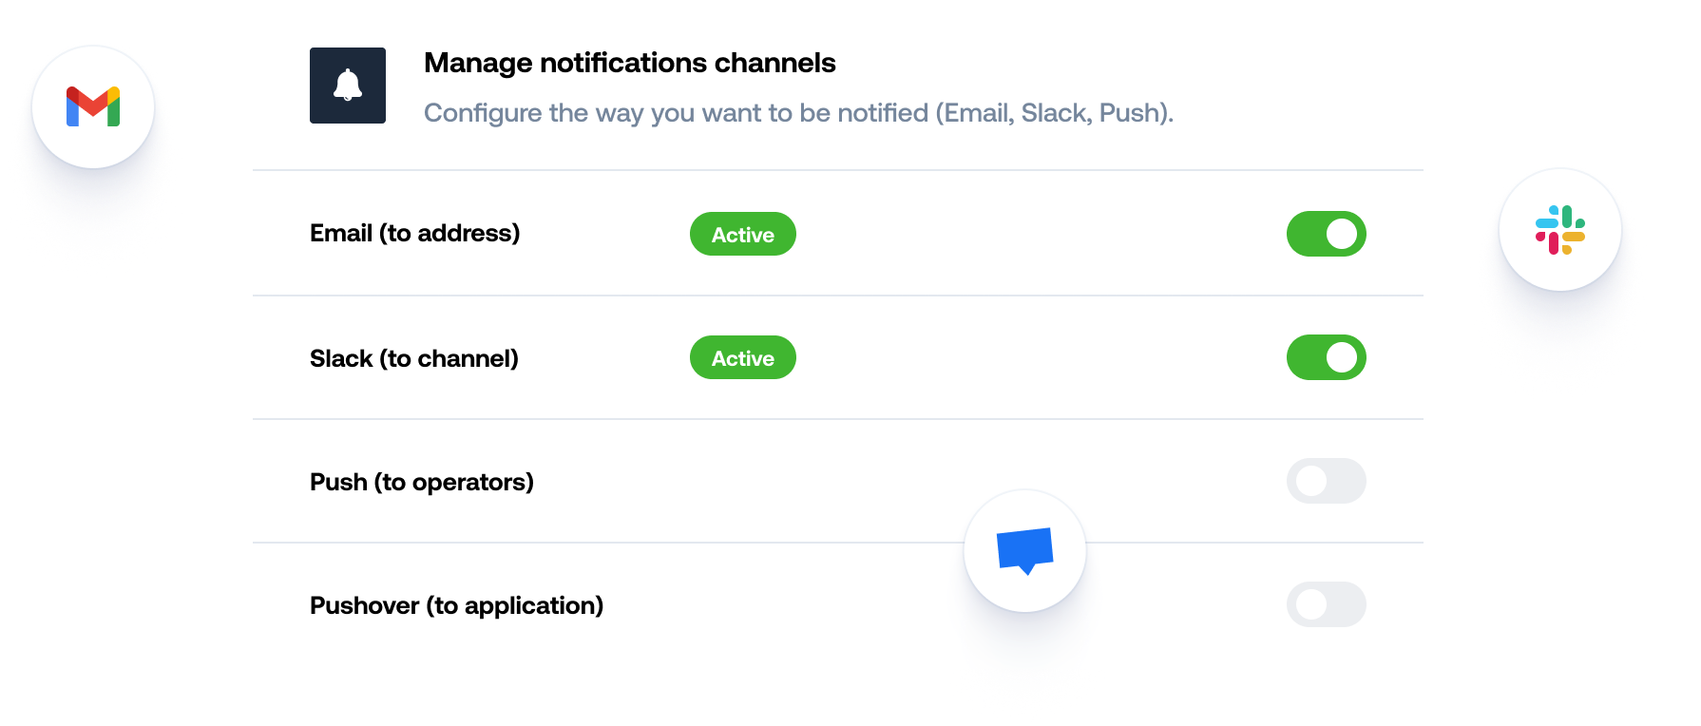
Task: Click the Email (to address) row label
Action: [x=415, y=233]
